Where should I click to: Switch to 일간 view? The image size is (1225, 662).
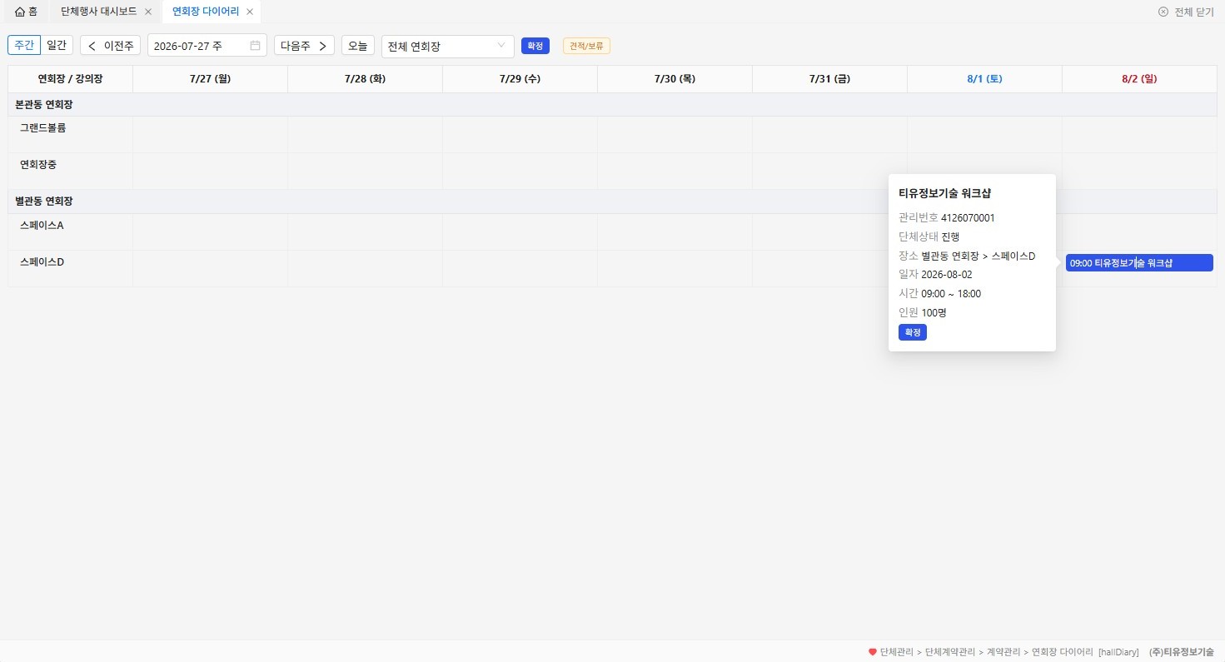(x=57, y=45)
